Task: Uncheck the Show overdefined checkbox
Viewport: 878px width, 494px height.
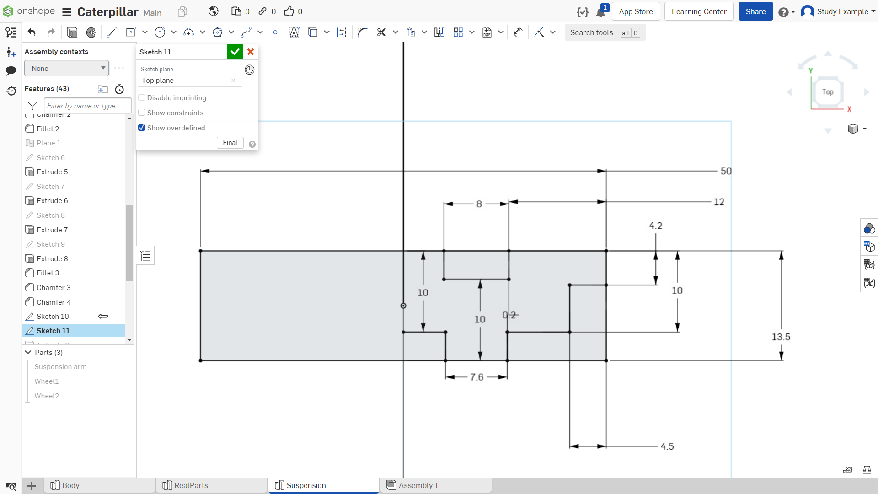Action: (142, 128)
